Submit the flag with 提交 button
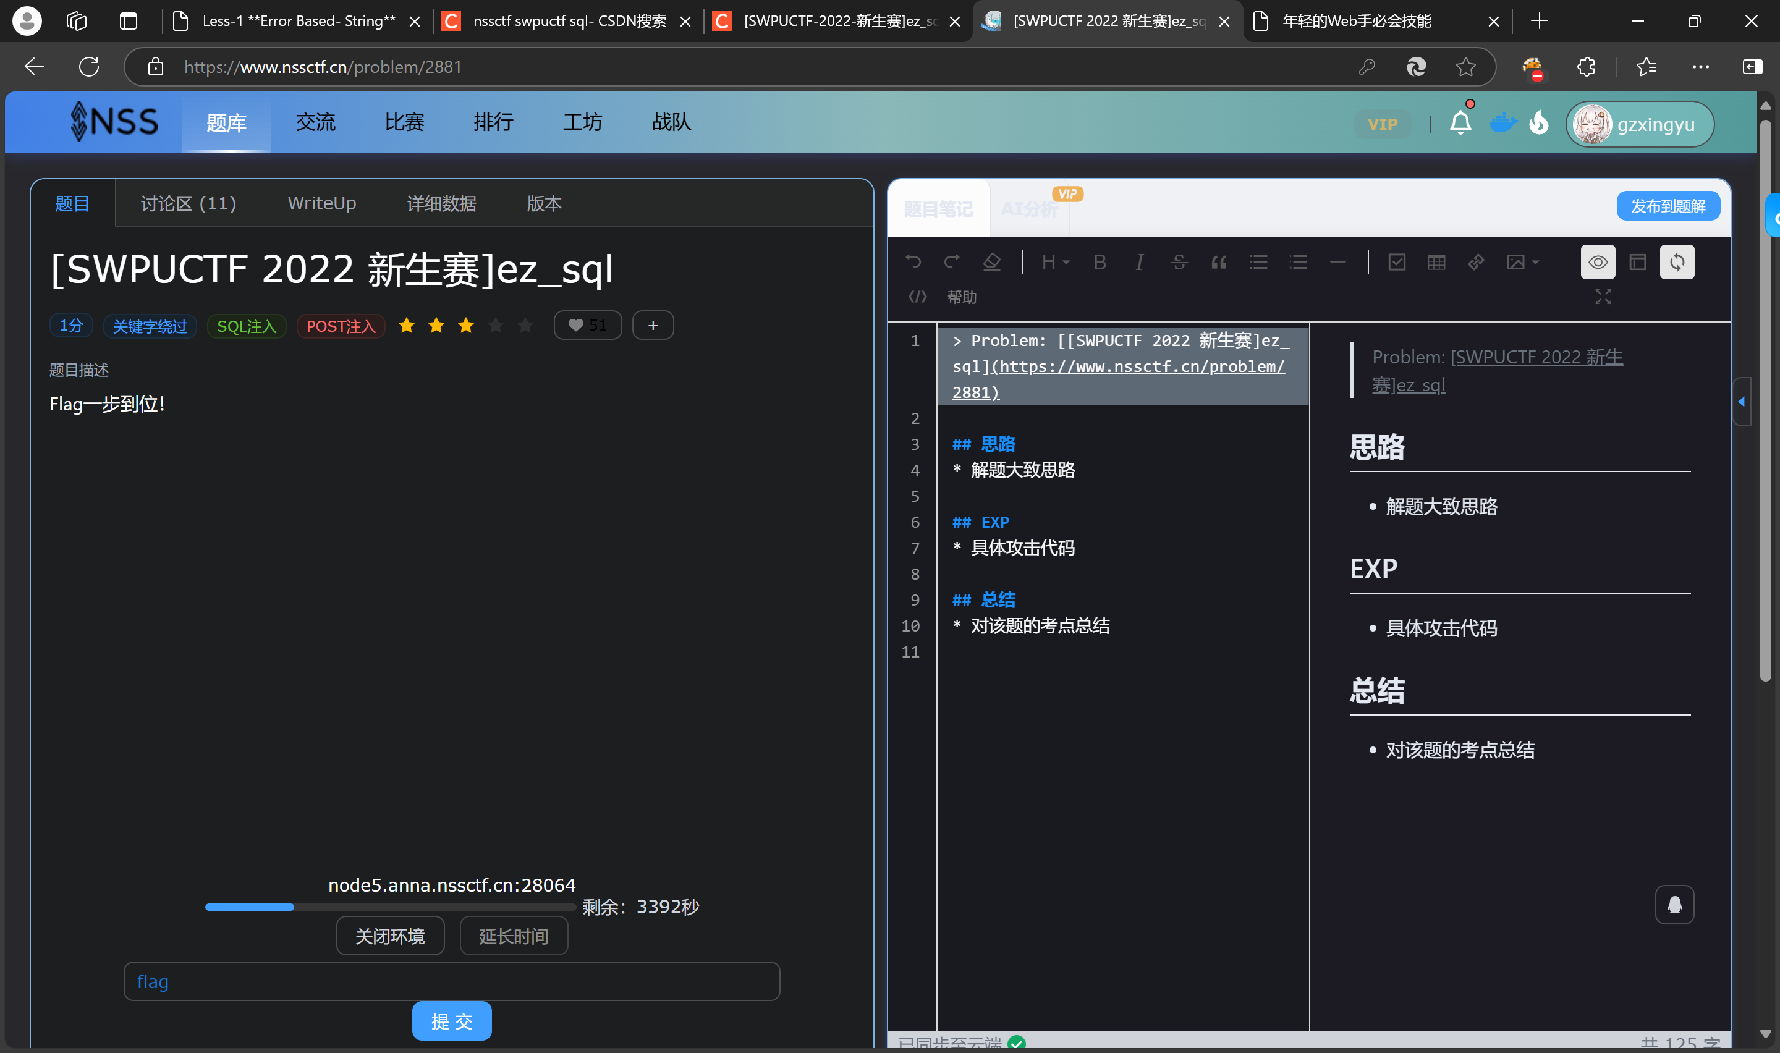 (452, 1021)
